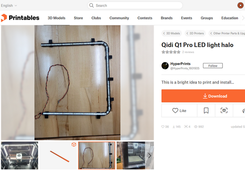Expand the navigation bar with right chevron
245x171 pixels.
243,18
